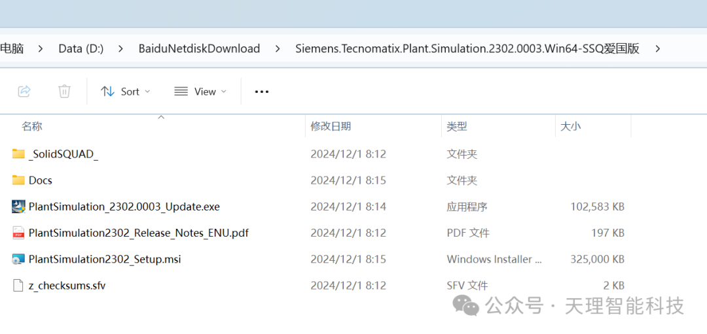Click 电脑 in the address bar
The image size is (707, 334).
point(12,48)
